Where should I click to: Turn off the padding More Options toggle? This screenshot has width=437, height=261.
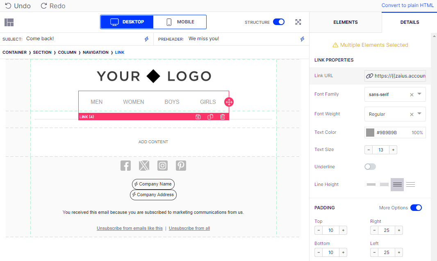[416, 208]
